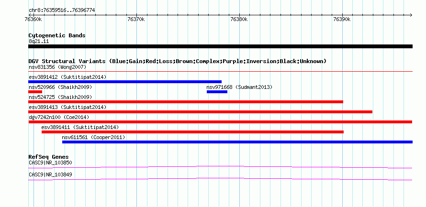Click the red nsv524725 loss bar
The width and height of the screenshot is (426, 207).
pos(186,102)
